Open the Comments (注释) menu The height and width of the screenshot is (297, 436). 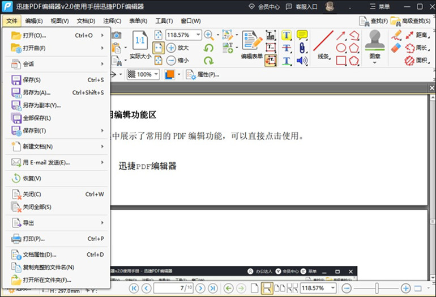pos(112,21)
